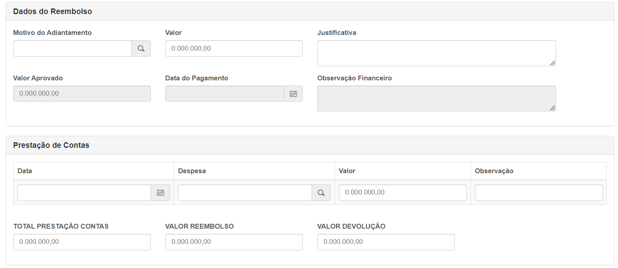This screenshot has height=268, width=618.
Task: Click the Valor input in Prestação table
Action: pos(402,193)
